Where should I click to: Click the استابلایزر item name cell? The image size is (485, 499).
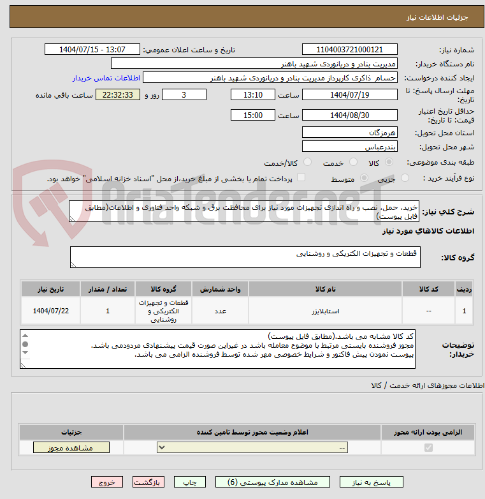[326, 311]
